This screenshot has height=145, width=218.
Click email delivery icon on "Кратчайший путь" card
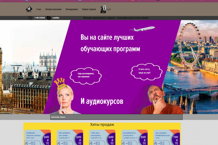pyautogui.click(x=130, y=143)
